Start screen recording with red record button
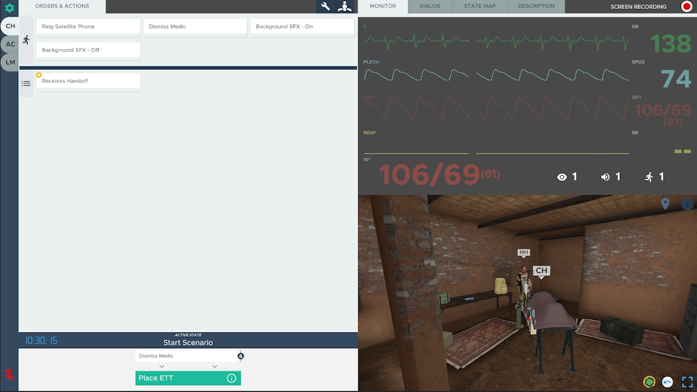This screenshot has height=392, width=697. point(686,6)
